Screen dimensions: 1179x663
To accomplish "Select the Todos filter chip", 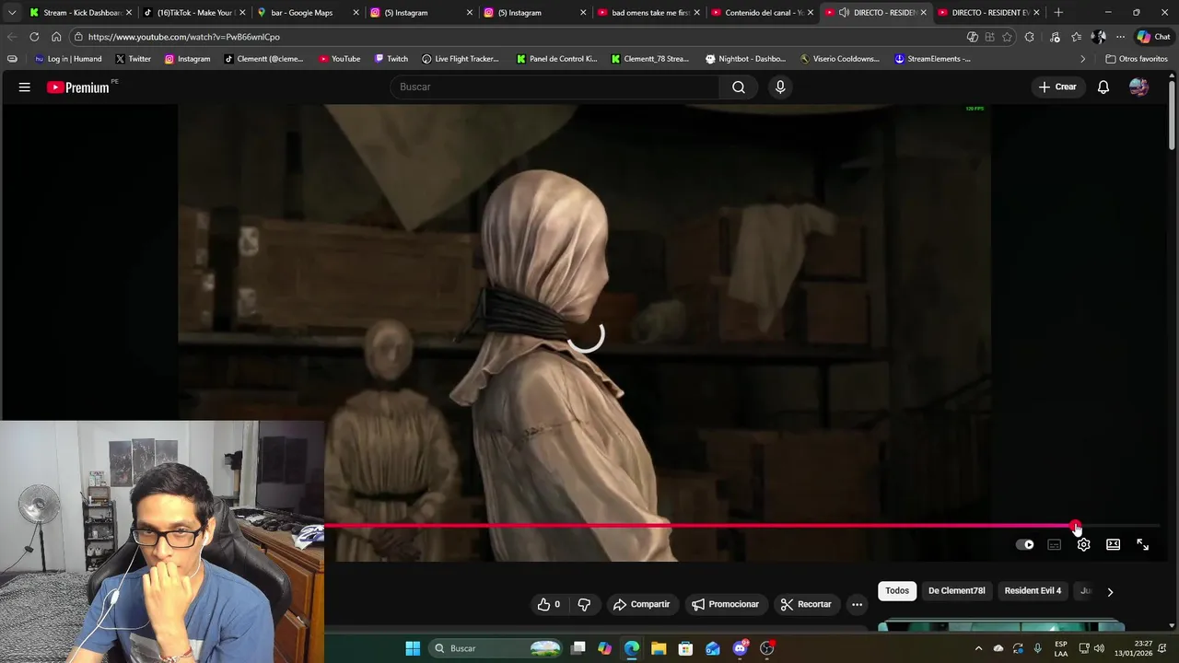I will (897, 591).
